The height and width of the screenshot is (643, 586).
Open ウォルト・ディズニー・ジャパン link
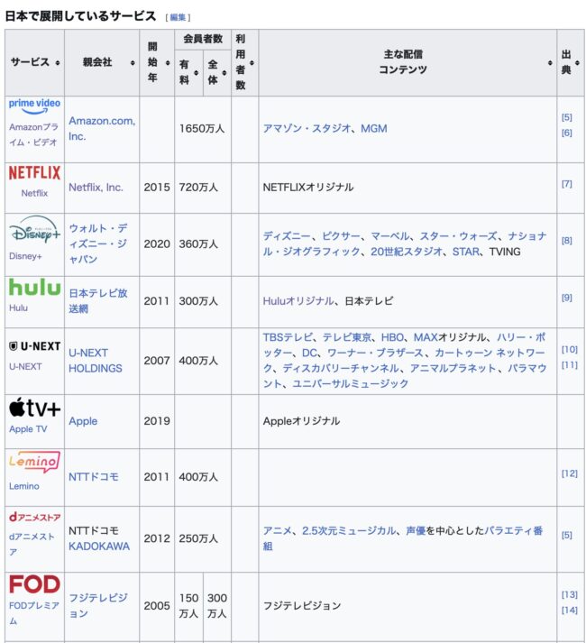point(98,243)
